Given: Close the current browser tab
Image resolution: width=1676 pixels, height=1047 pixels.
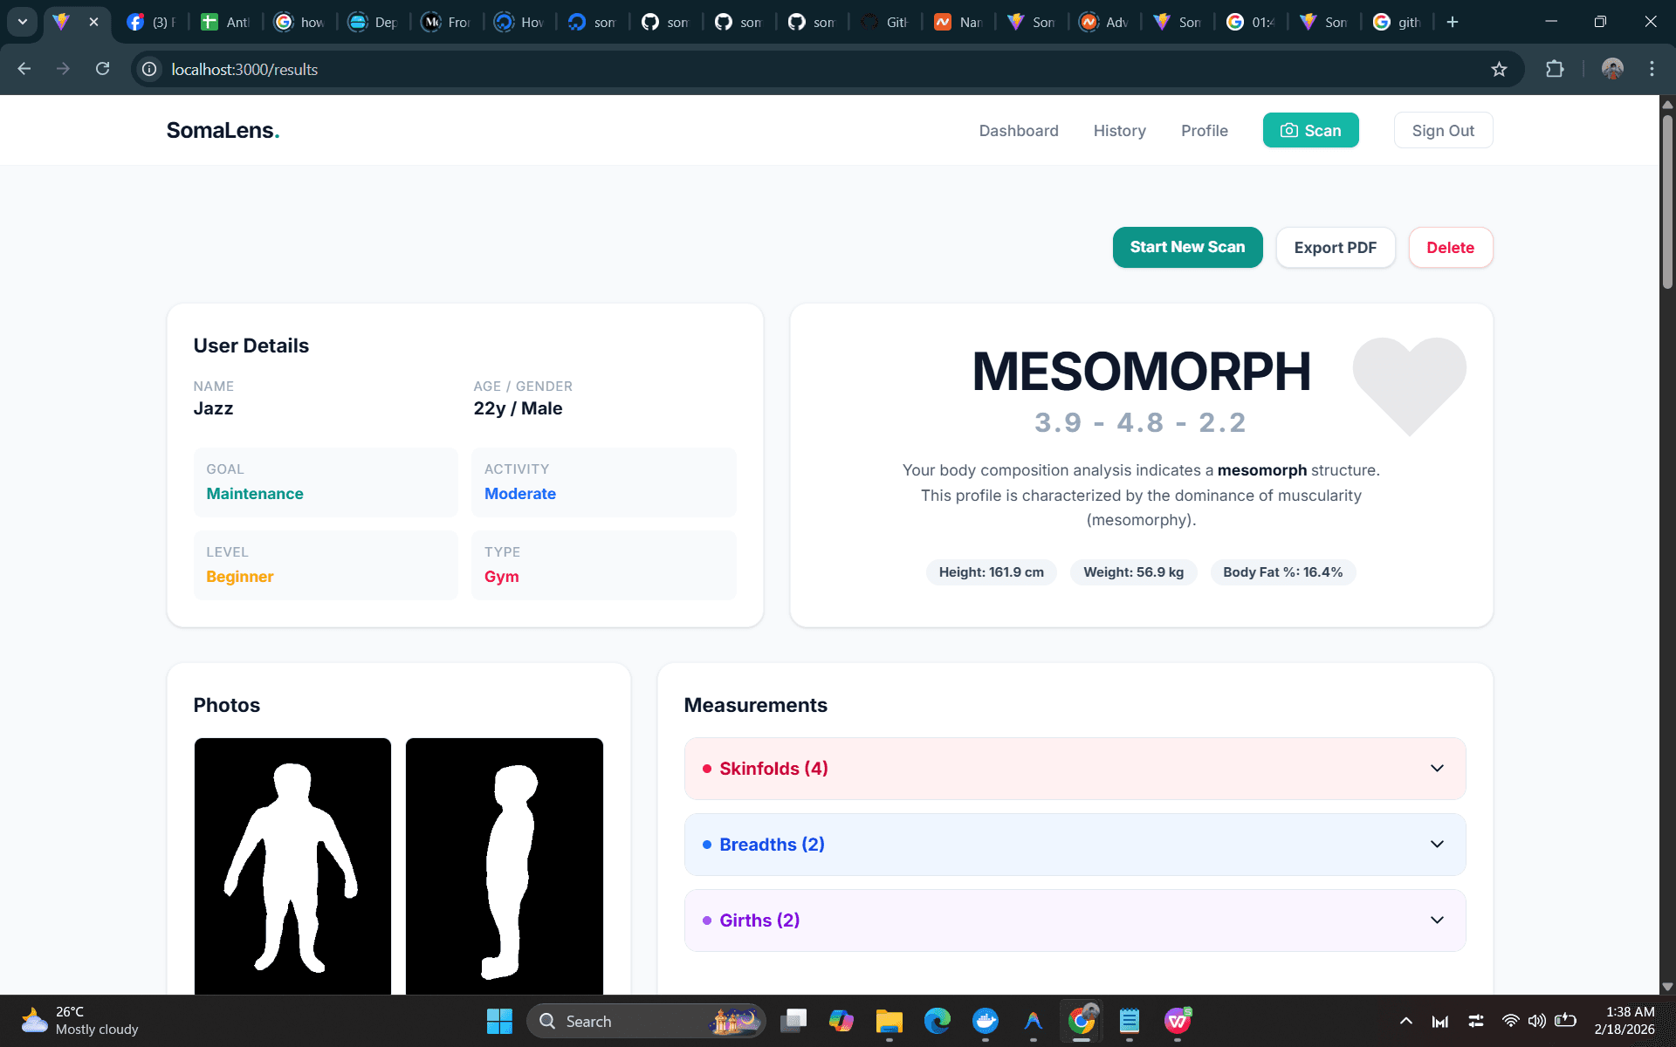Looking at the screenshot, I should click(x=93, y=22).
